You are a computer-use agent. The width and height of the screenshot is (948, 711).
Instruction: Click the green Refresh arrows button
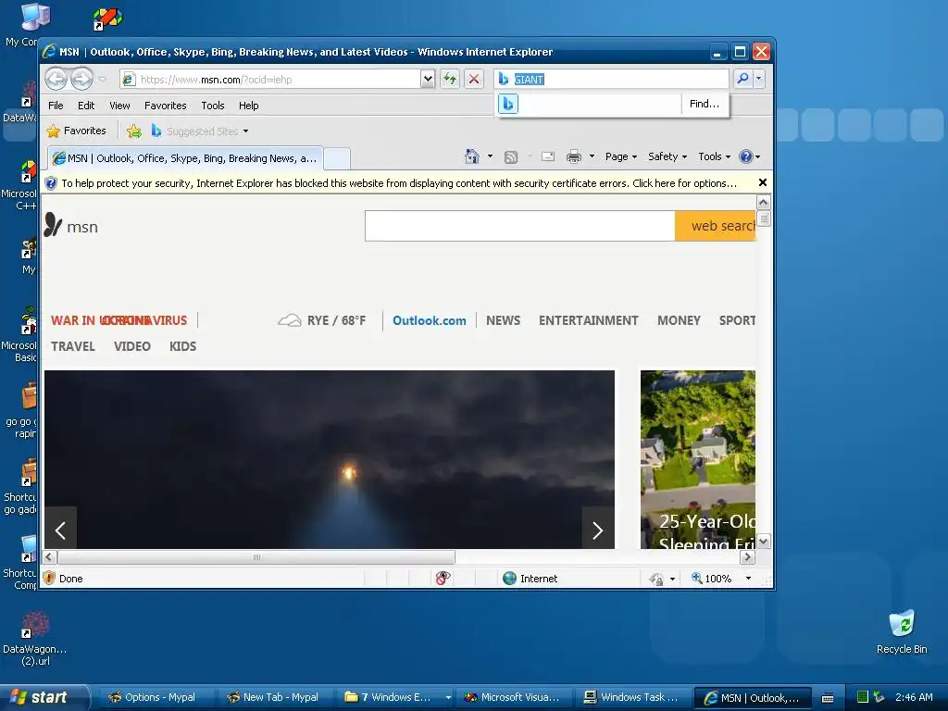(450, 80)
